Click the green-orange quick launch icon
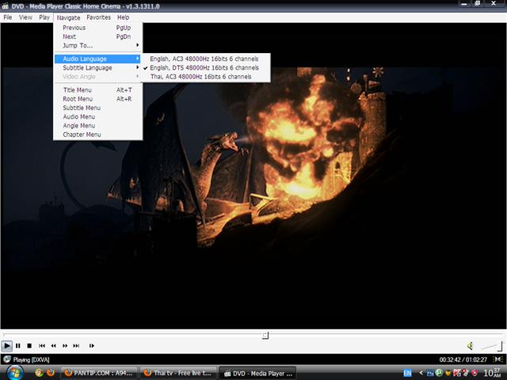Image resolution: width=507 pixels, height=380 pixels. click(x=40, y=373)
